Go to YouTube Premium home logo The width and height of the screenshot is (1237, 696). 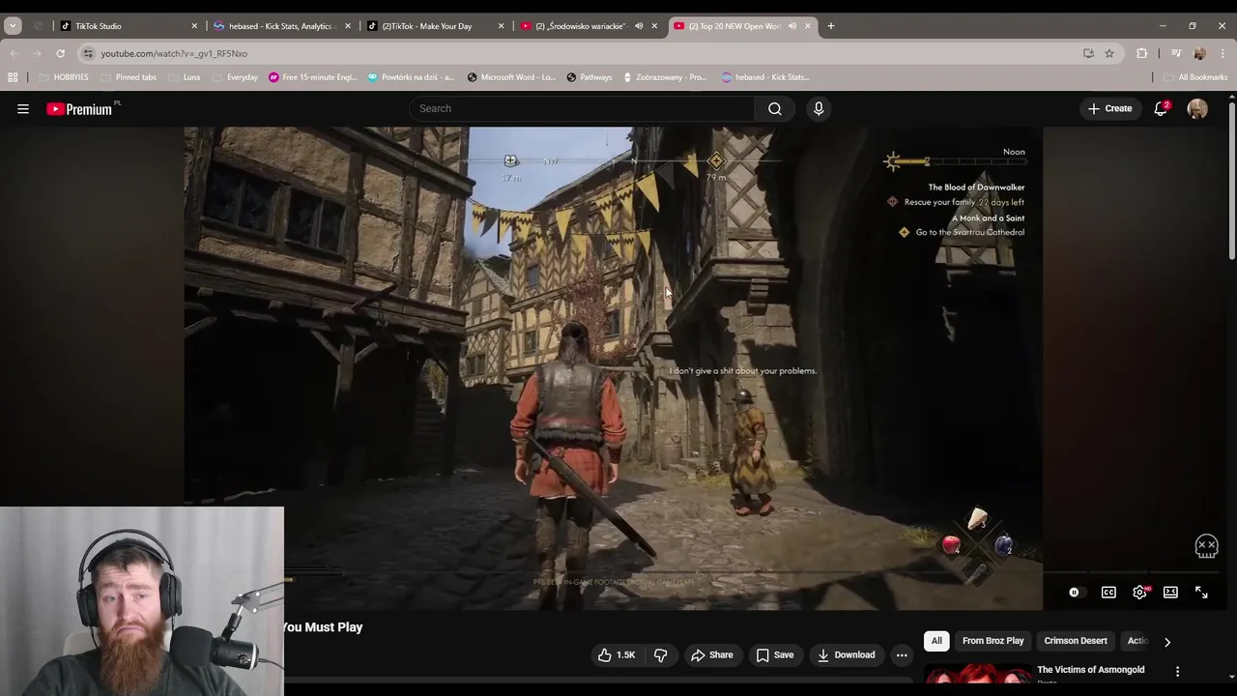point(80,109)
